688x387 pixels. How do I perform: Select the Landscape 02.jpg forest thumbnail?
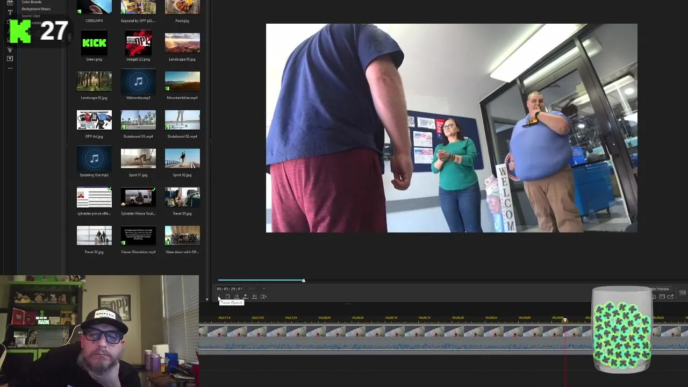(94, 82)
